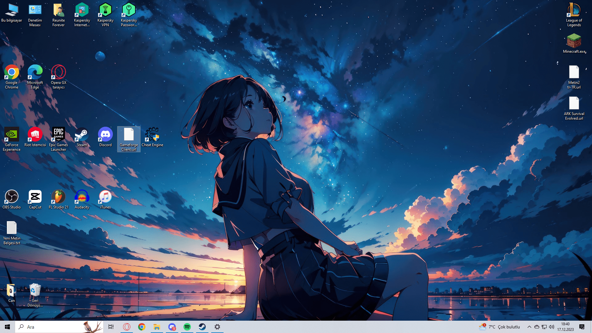Screen dimensions: 592x333
Task: Select Audacity desktop icon
Action: pyautogui.click(x=82, y=199)
